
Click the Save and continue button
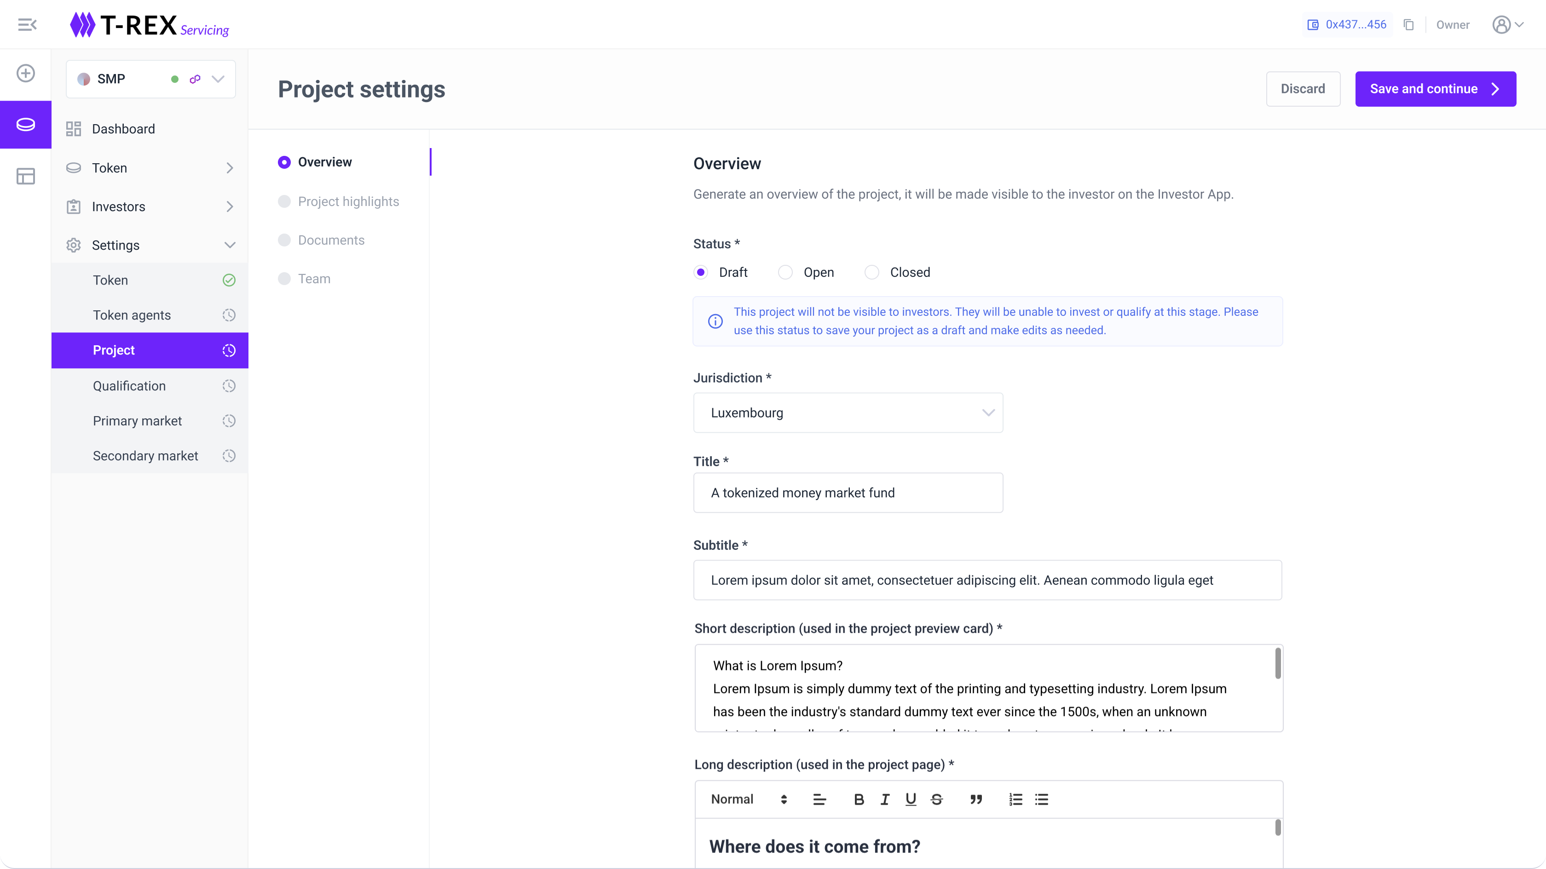click(1435, 89)
